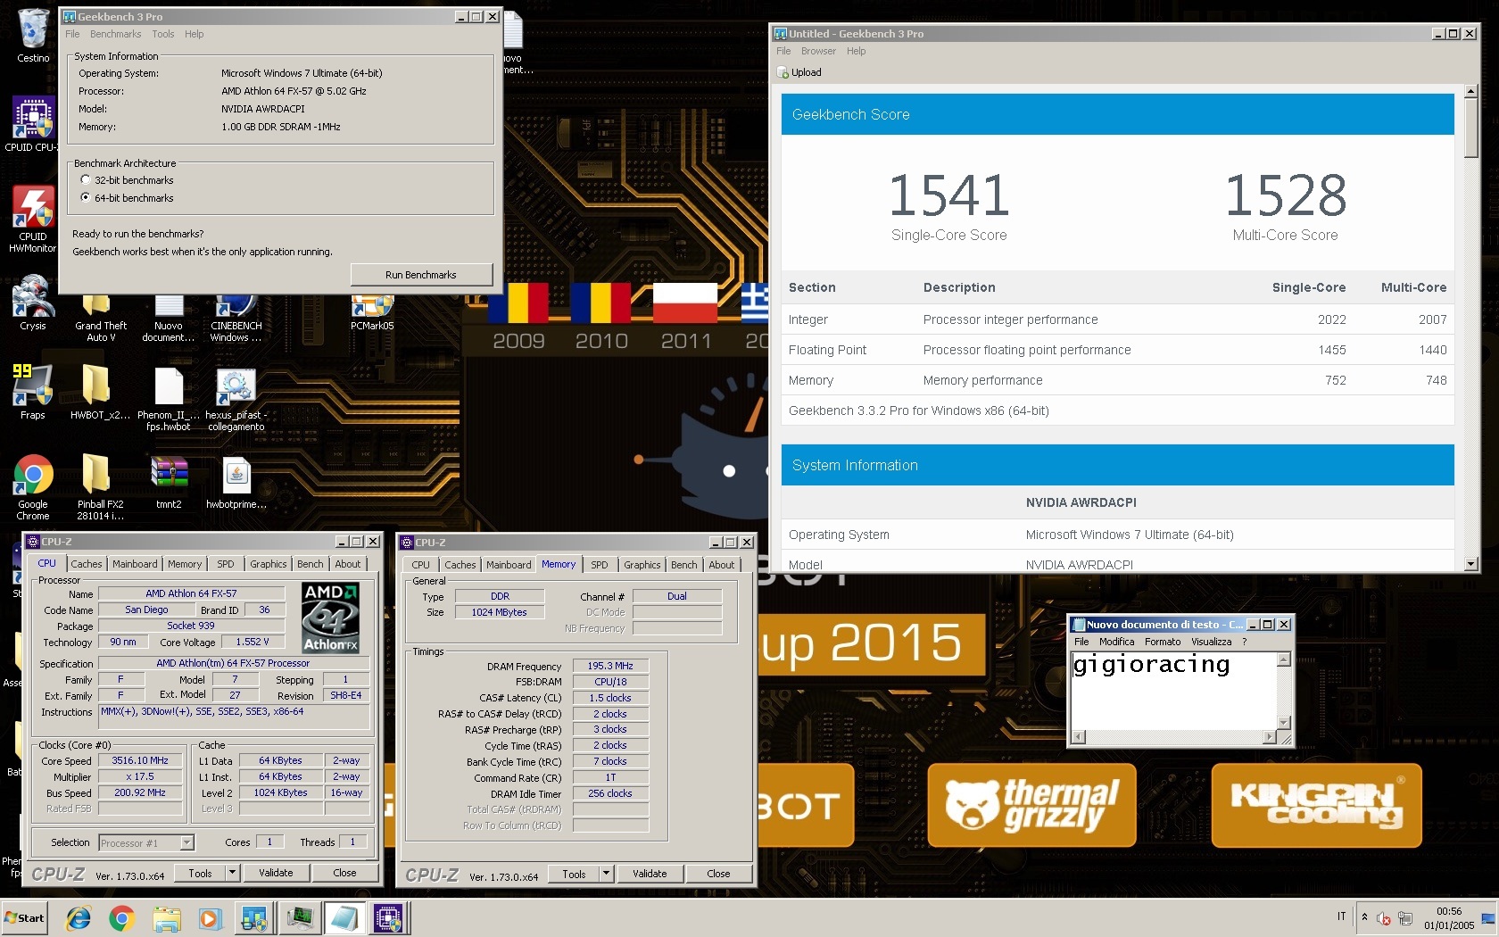Open the Benchmarks menu in Geekbench 3 Pro
This screenshot has width=1499, height=937.
pyautogui.click(x=115, y=34)
